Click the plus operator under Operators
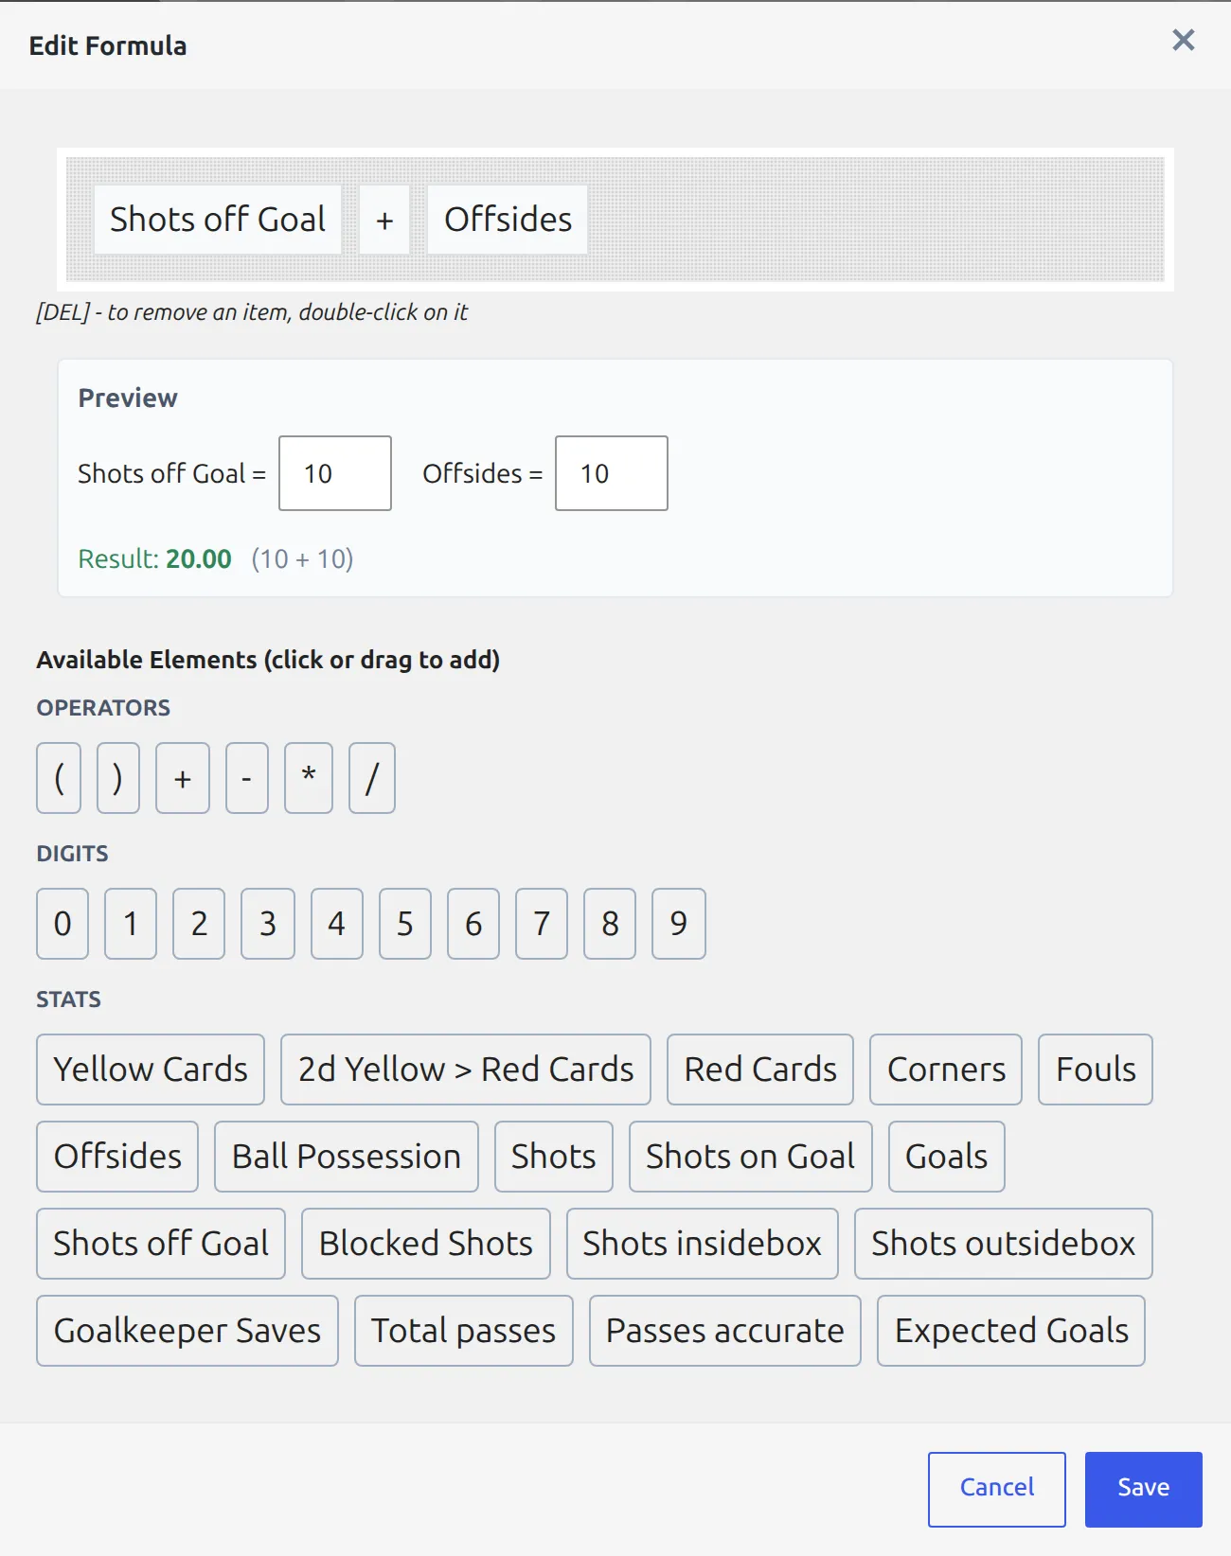1231x1556 pixels. click(x=183, y=778)
